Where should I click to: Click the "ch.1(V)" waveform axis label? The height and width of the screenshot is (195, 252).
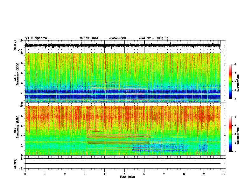click(15, 45)
